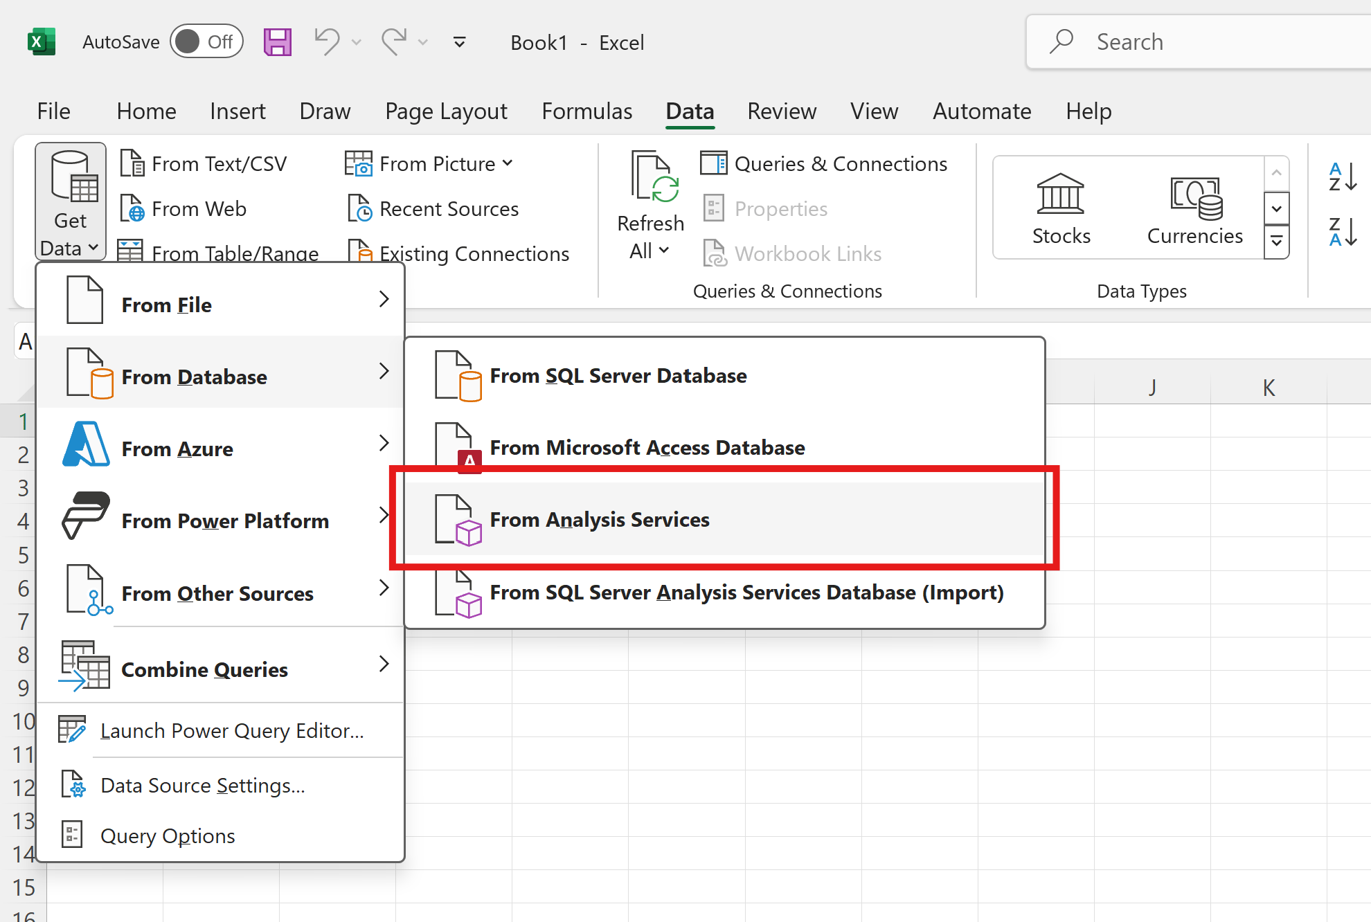Click From Text/CSV in ribbon
Image resolution: width=1371 pixels, height=922 pixels.
coord(204,164)
